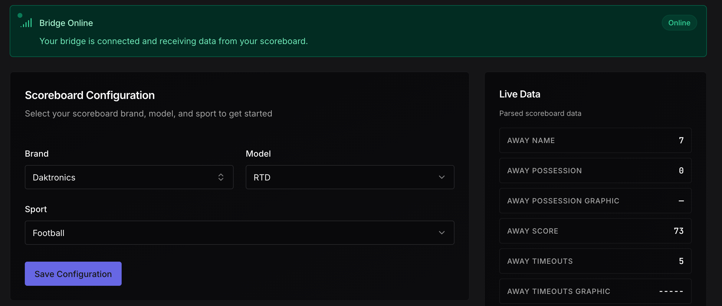Click the signal bars icon beside Bridge Online
The image size is (722, 306).
click(x=26, y=23)
